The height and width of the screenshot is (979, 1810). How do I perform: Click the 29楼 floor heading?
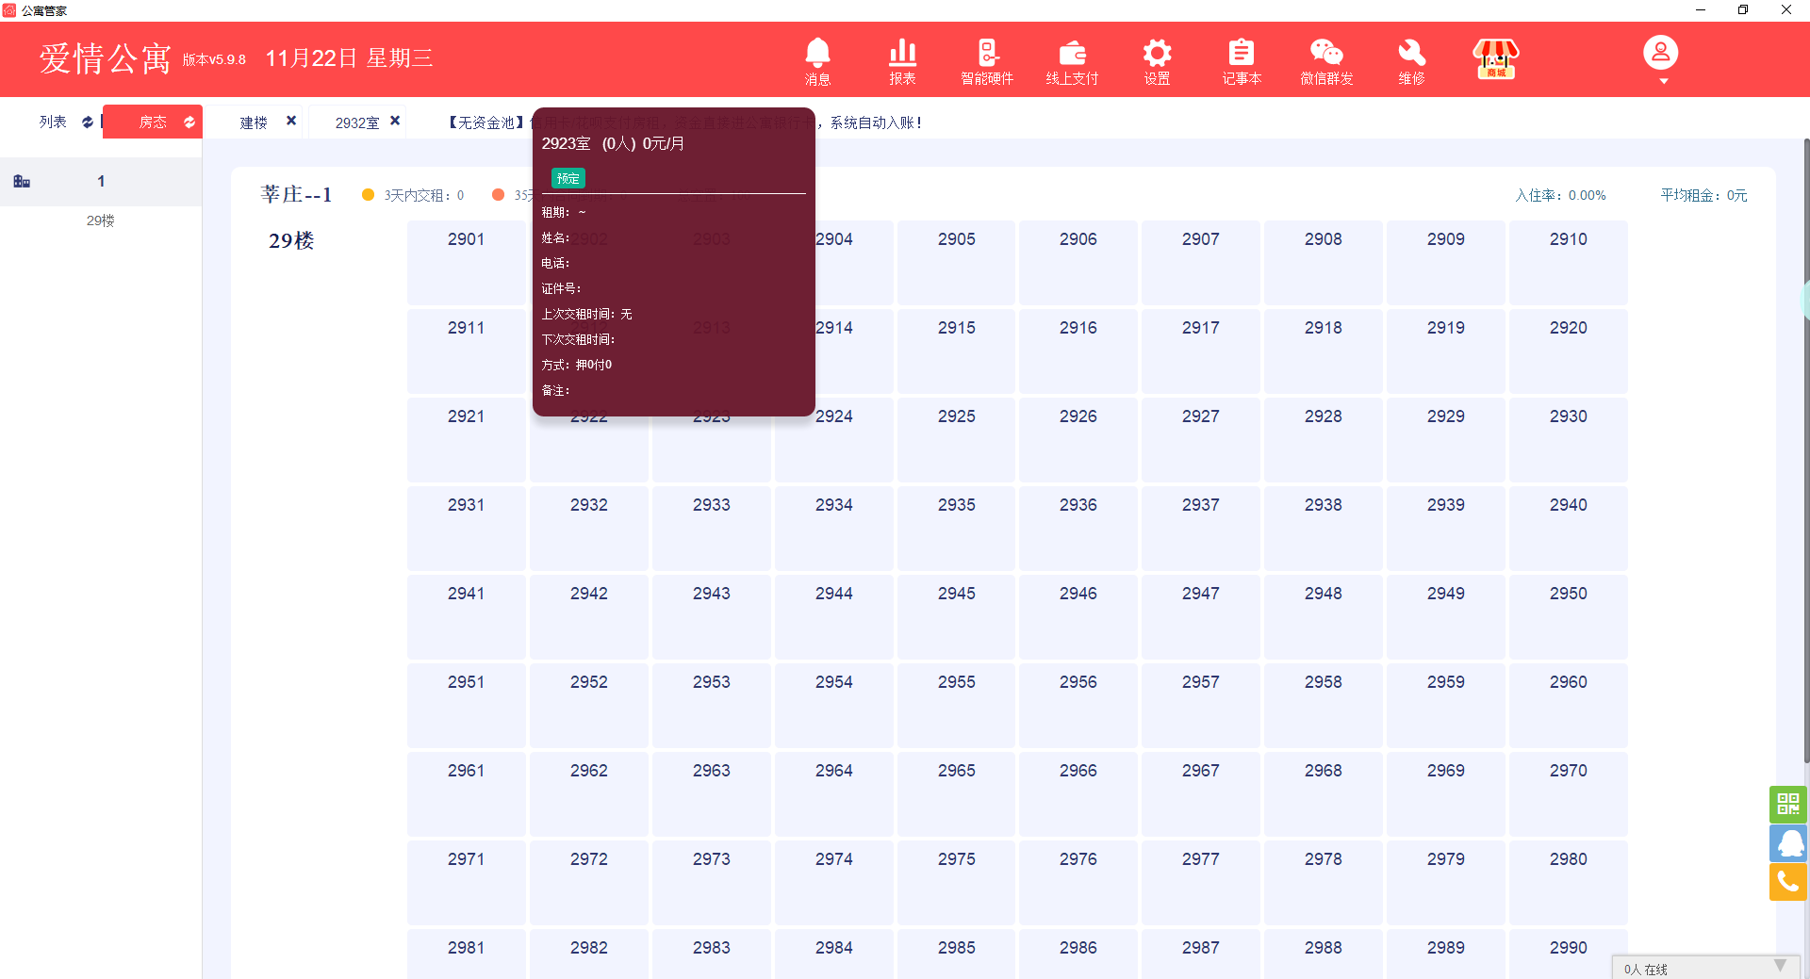tap(291, 240)
